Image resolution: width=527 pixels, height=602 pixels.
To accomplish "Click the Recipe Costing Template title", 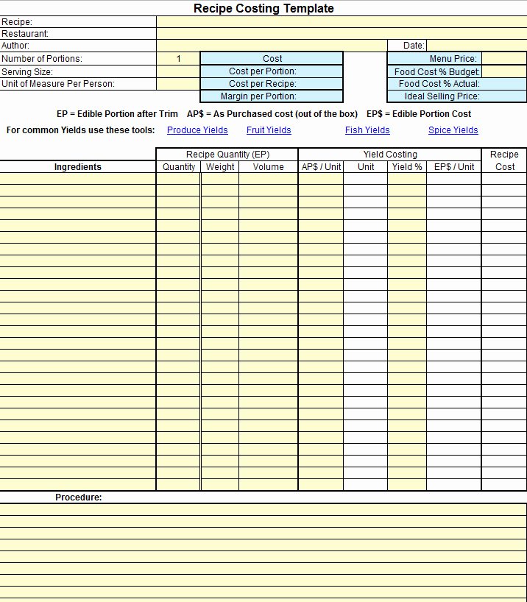I will [263, 8].
